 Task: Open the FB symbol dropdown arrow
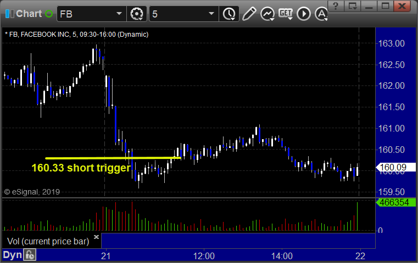(x=119, y=14)
